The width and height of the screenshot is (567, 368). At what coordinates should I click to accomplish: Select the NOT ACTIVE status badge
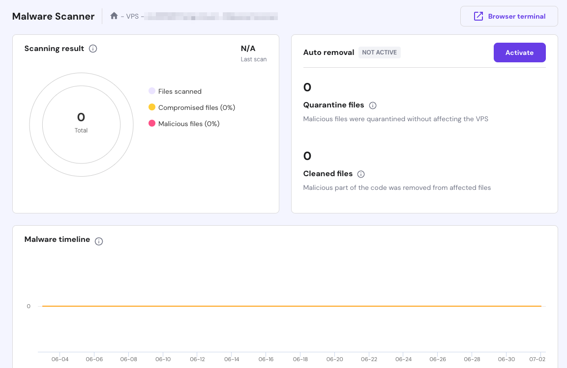click(x=379, y=52)
